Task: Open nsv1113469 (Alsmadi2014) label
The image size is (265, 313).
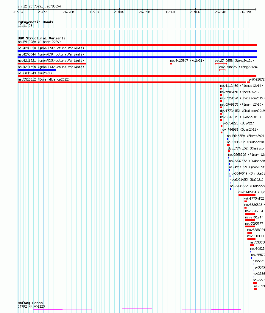Action: (x=241, y=86)
